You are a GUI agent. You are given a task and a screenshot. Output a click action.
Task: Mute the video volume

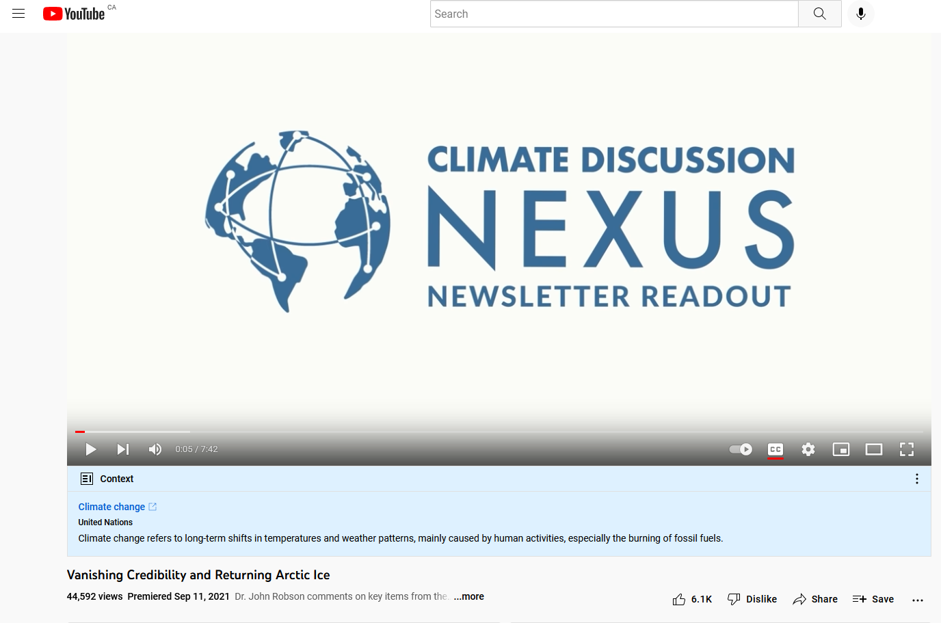pyautogui.click(x=155, y=449)
